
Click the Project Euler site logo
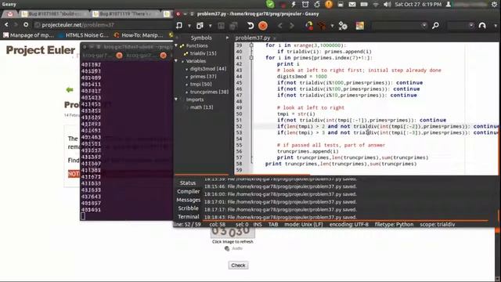coord(40,50)
